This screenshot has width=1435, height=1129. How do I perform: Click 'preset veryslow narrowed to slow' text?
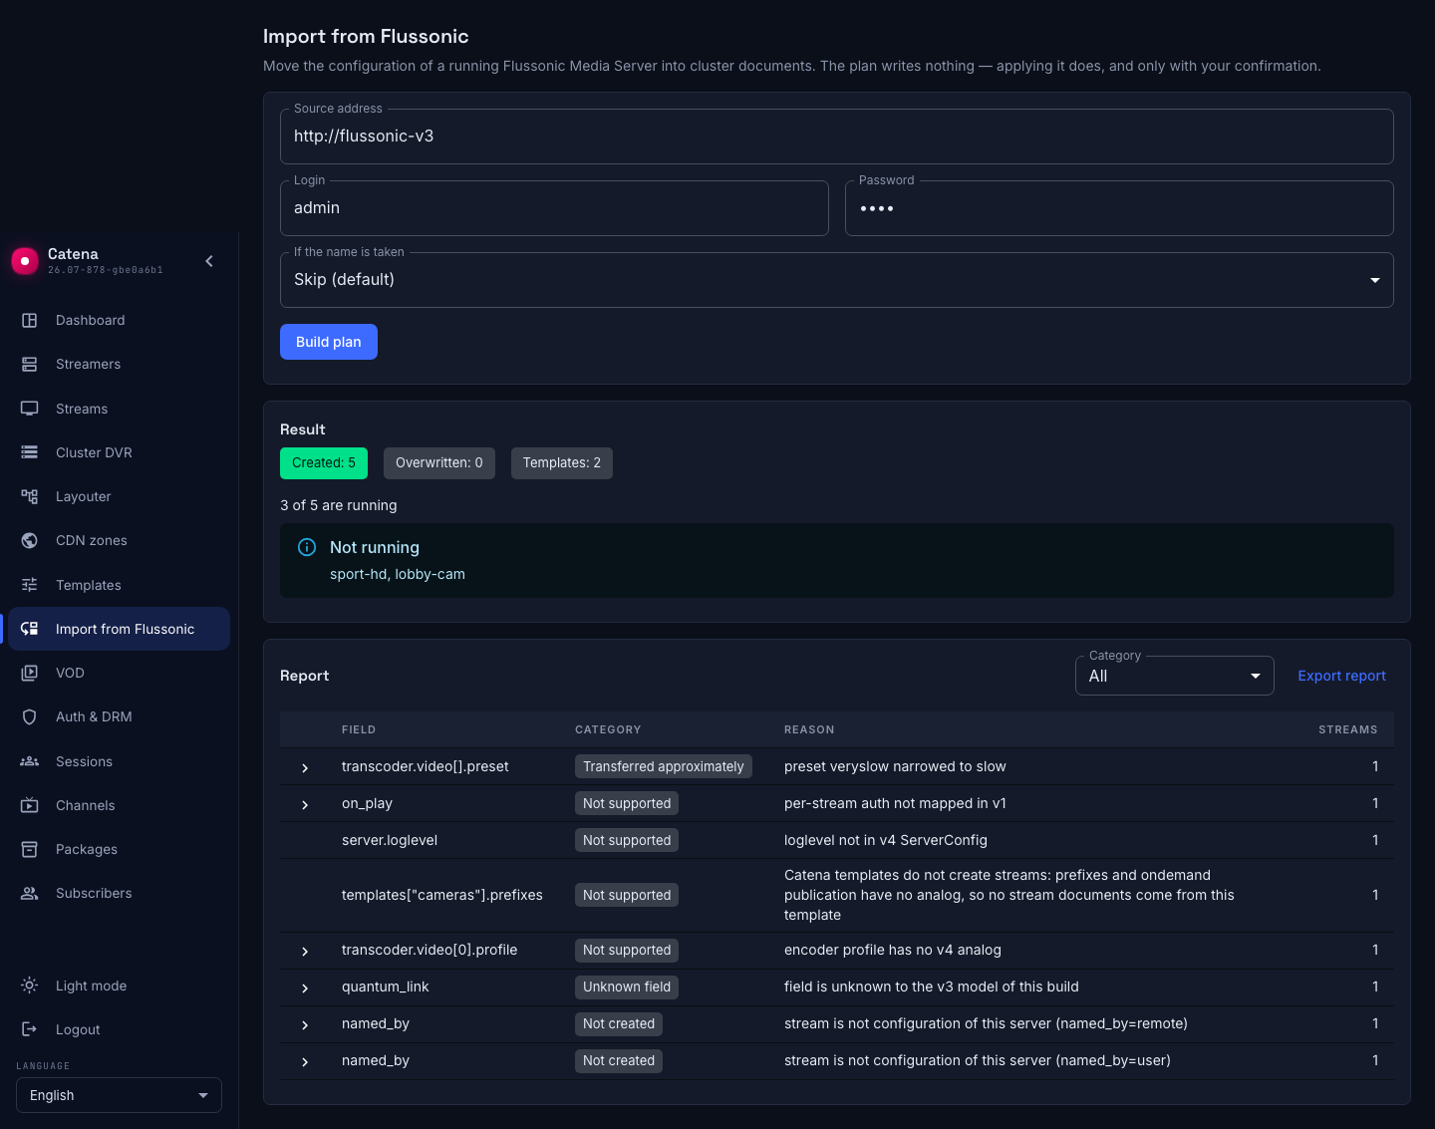(895, 766)
